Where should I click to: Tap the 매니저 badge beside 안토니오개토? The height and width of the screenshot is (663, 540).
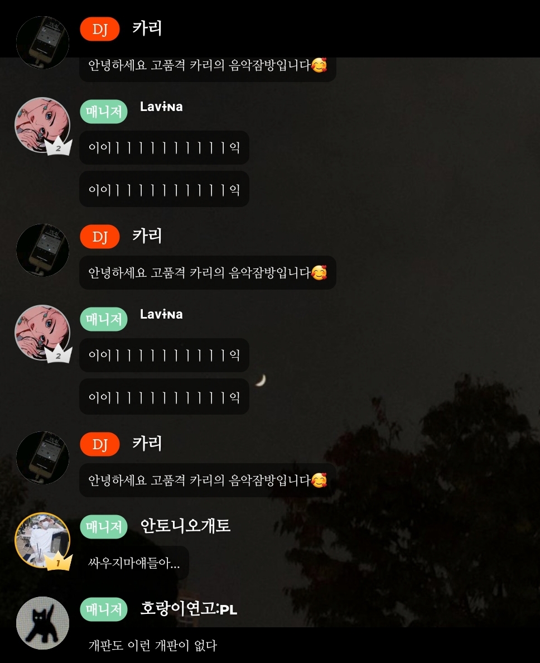104,526
